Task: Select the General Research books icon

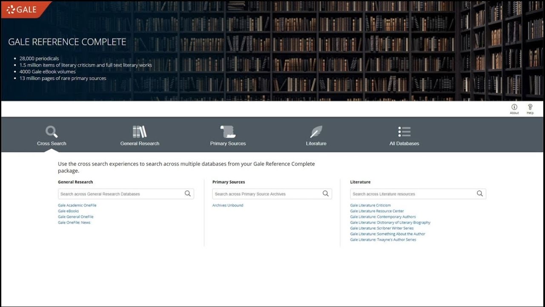Action: tap(140, 132)
